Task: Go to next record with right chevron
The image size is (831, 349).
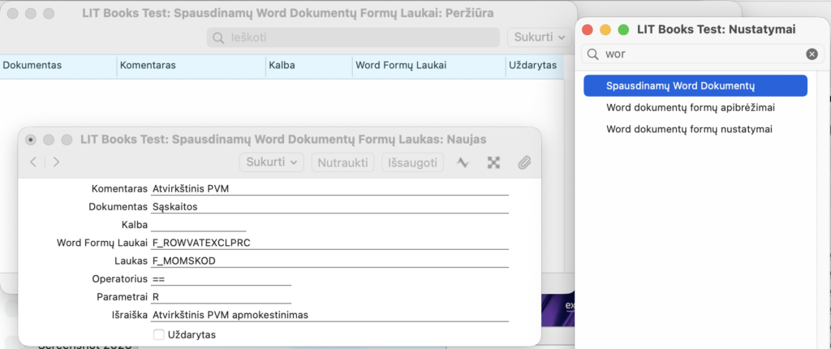Action: tap(56, 162)
